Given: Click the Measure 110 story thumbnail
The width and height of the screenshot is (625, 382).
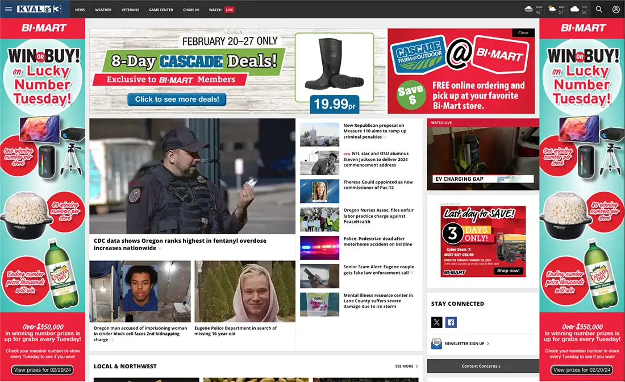Looking at the screenshot, I should click(320, 134).
